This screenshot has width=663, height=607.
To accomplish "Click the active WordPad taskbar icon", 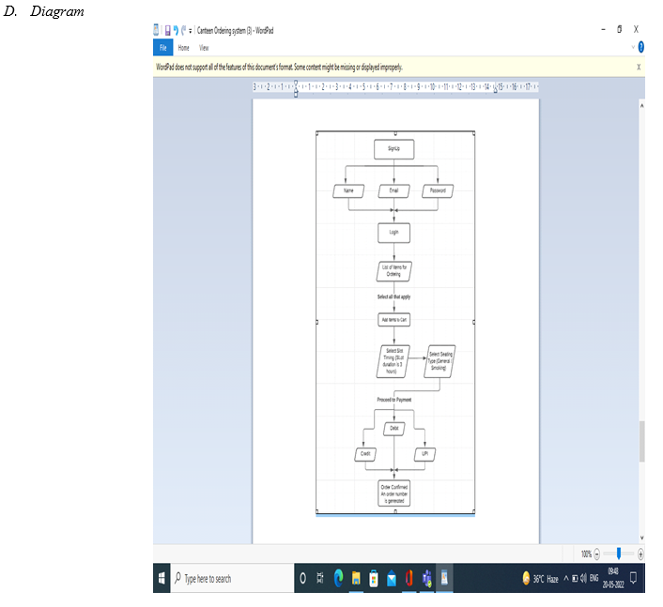I will point(444,578).
